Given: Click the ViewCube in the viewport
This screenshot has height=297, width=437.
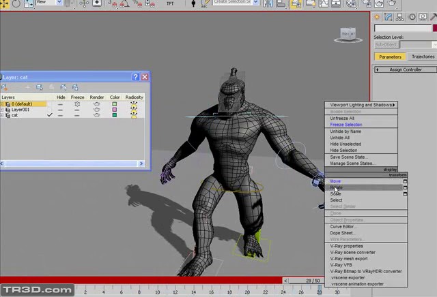Looking at the screenshot, I should (348, 33).
